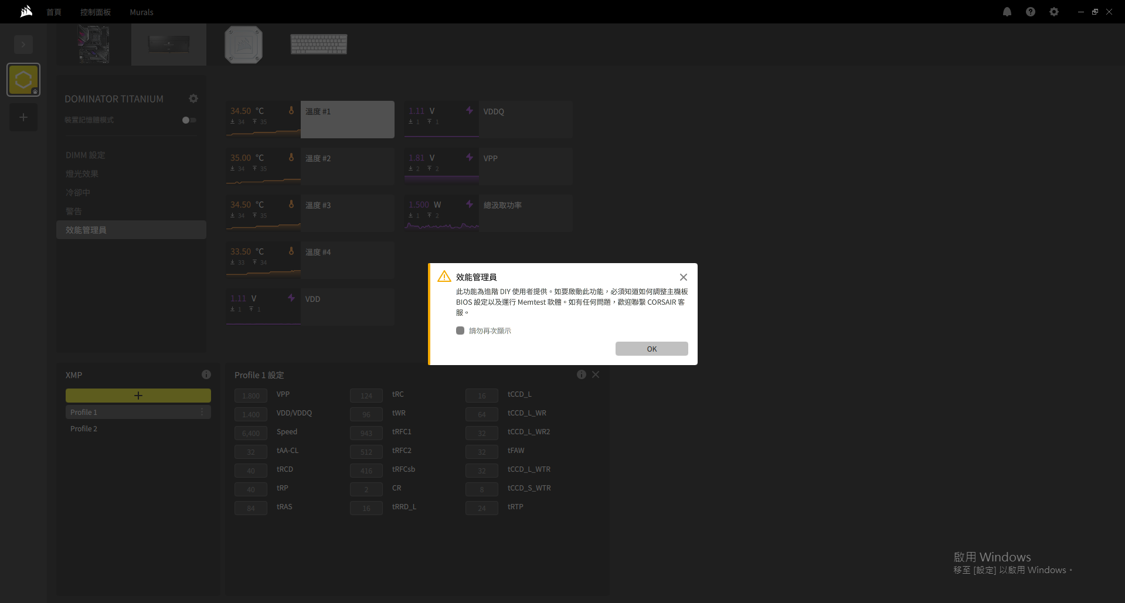Screen dimensions: 1125x603
Task: Click the Speed value field
Action: point(251,433)
